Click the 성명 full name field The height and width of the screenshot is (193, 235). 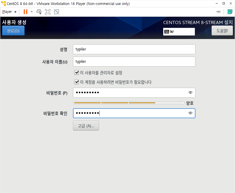click(134, 49)
